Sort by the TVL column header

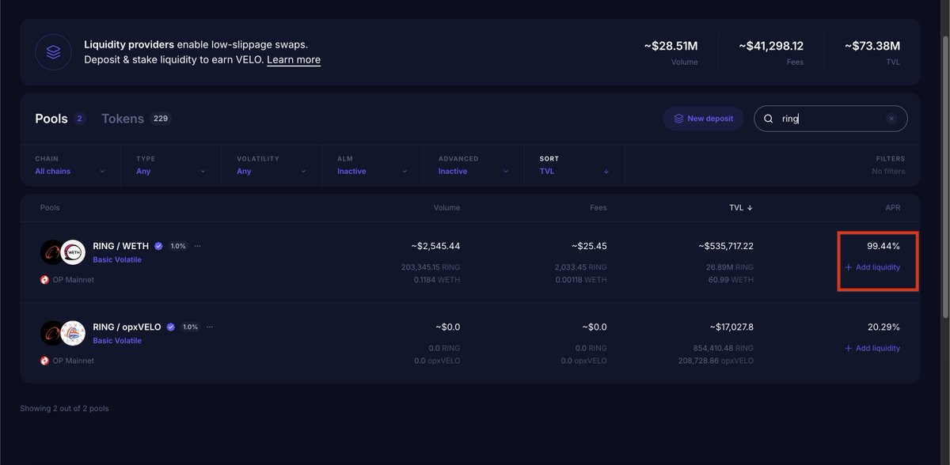pos(741,208)
